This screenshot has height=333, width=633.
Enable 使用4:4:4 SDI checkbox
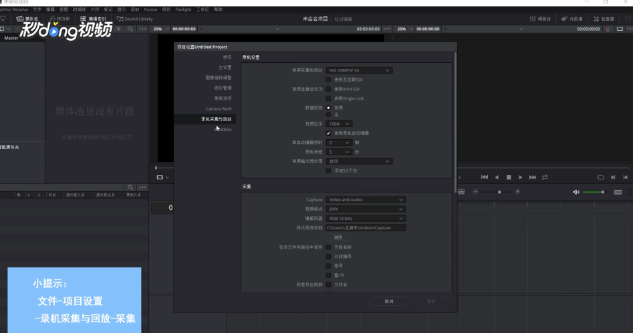pos(328,89)
